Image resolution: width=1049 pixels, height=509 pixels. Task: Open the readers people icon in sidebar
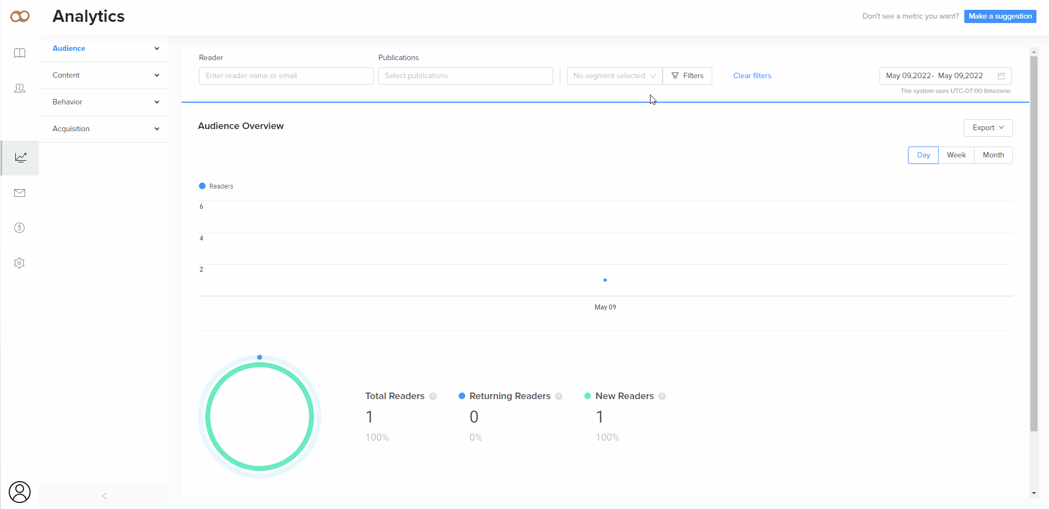pyautogui.click(x=20, y=88)
